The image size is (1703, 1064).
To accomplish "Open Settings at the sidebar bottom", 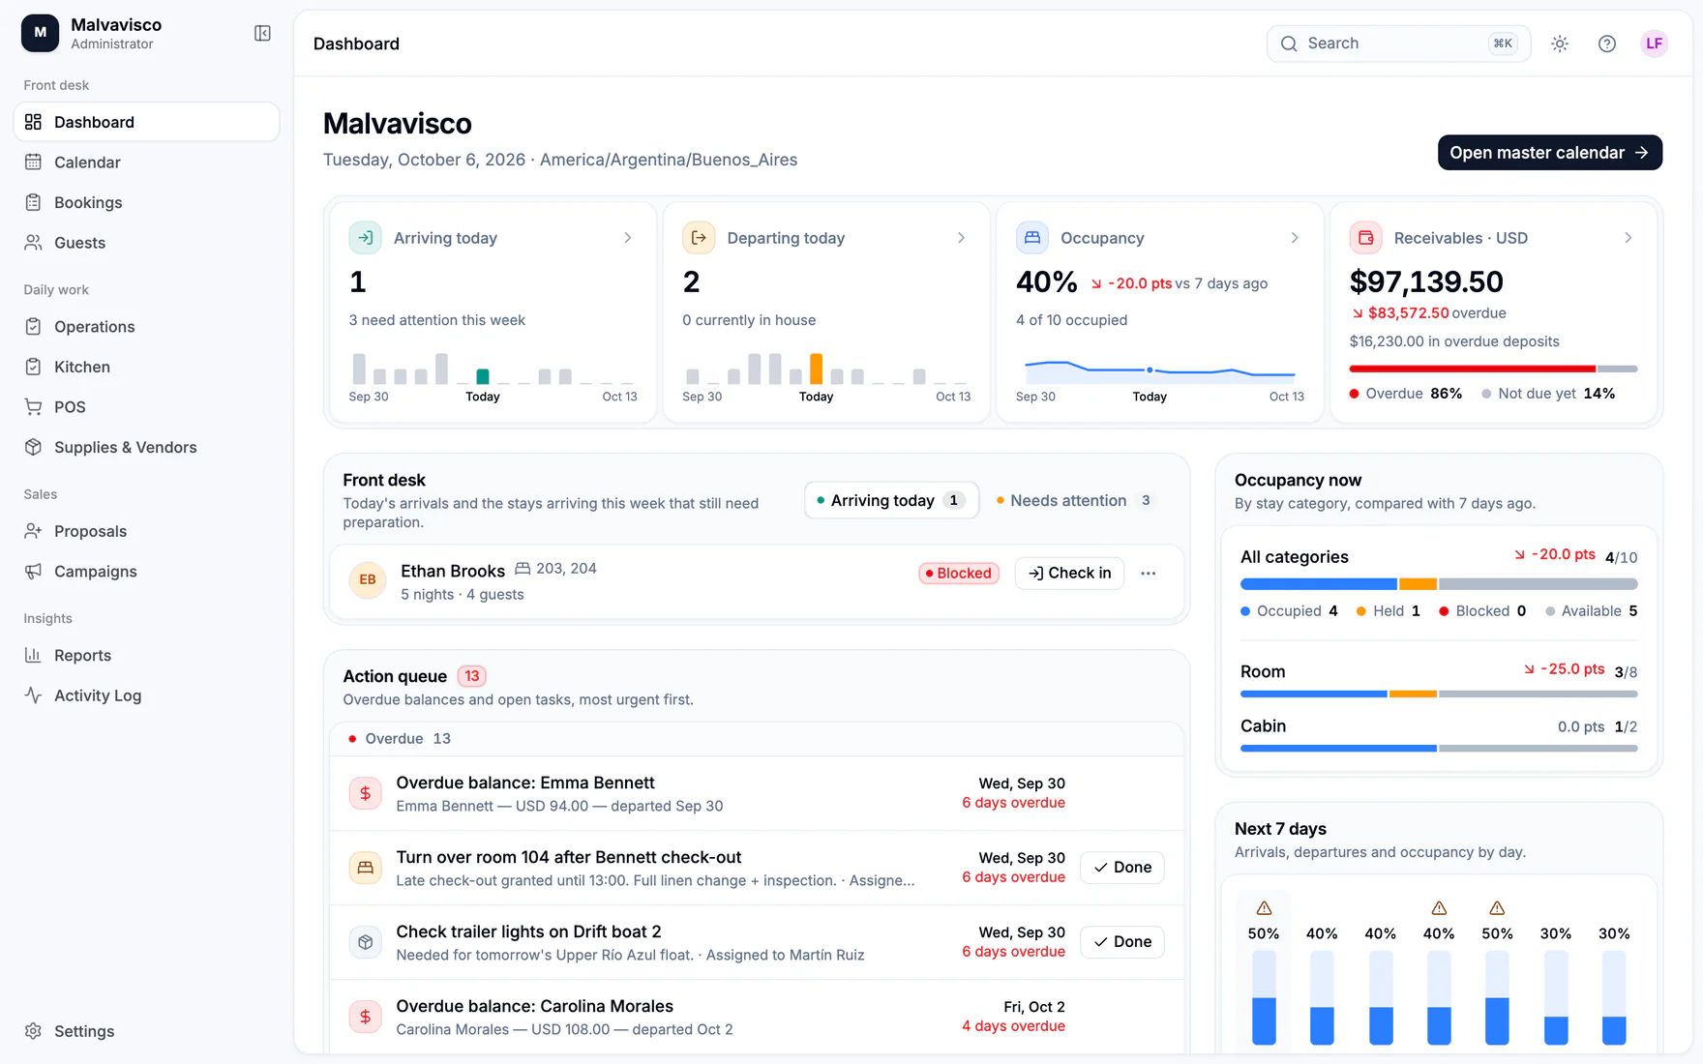I will click(146, 1031).
